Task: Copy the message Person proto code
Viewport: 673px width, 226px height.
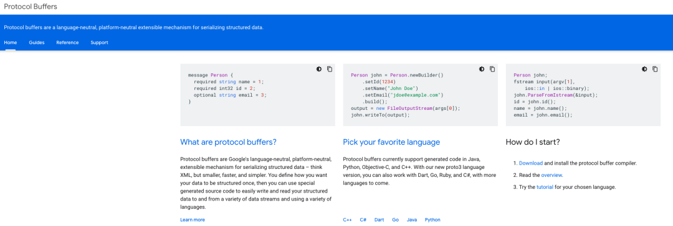Action: pos(330,69)
